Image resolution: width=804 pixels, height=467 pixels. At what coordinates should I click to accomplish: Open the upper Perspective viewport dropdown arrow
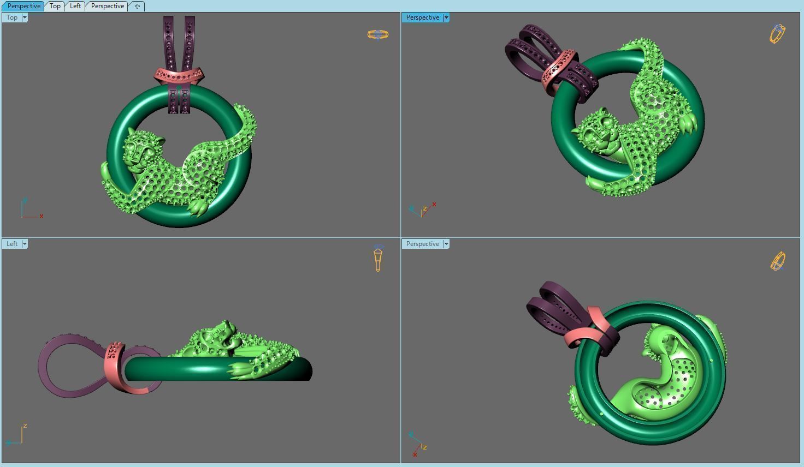[446, 17]
